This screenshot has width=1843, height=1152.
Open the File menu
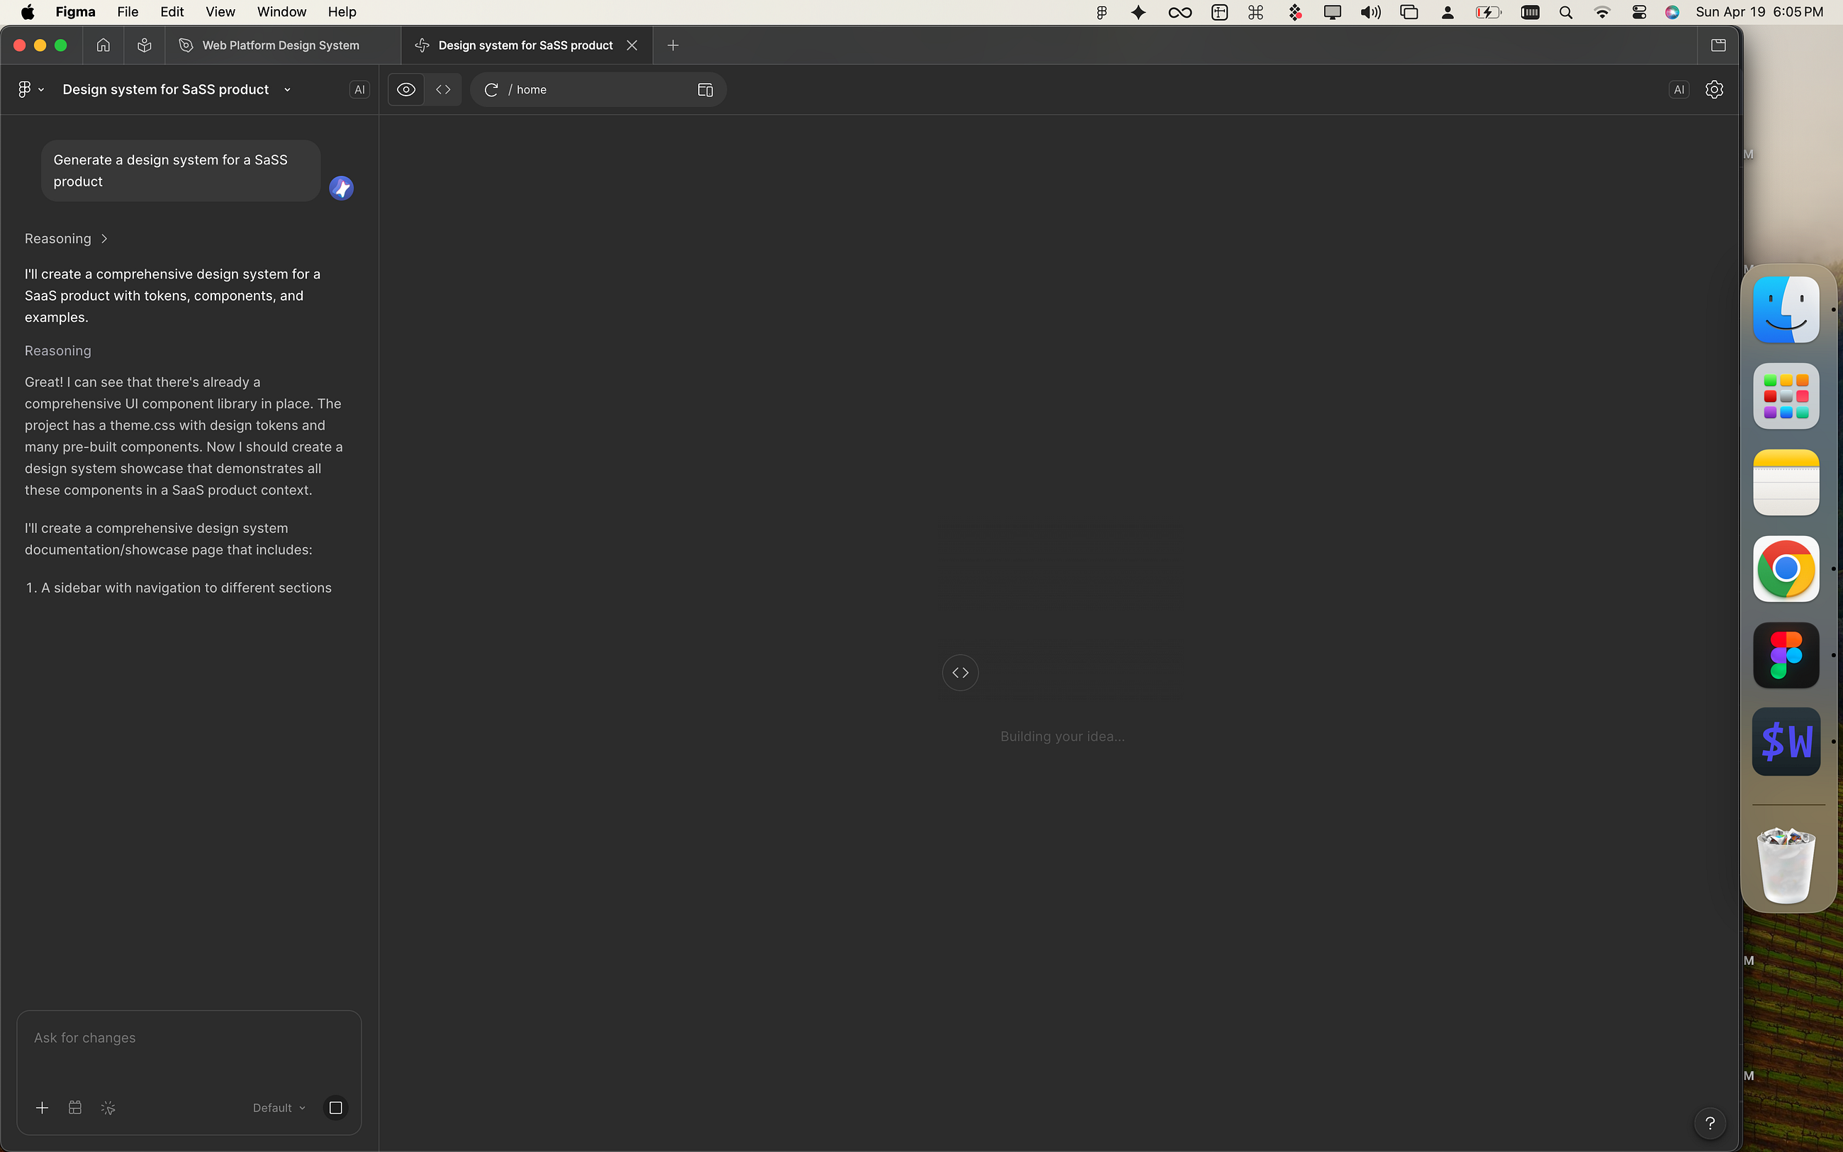pos(128,11)
